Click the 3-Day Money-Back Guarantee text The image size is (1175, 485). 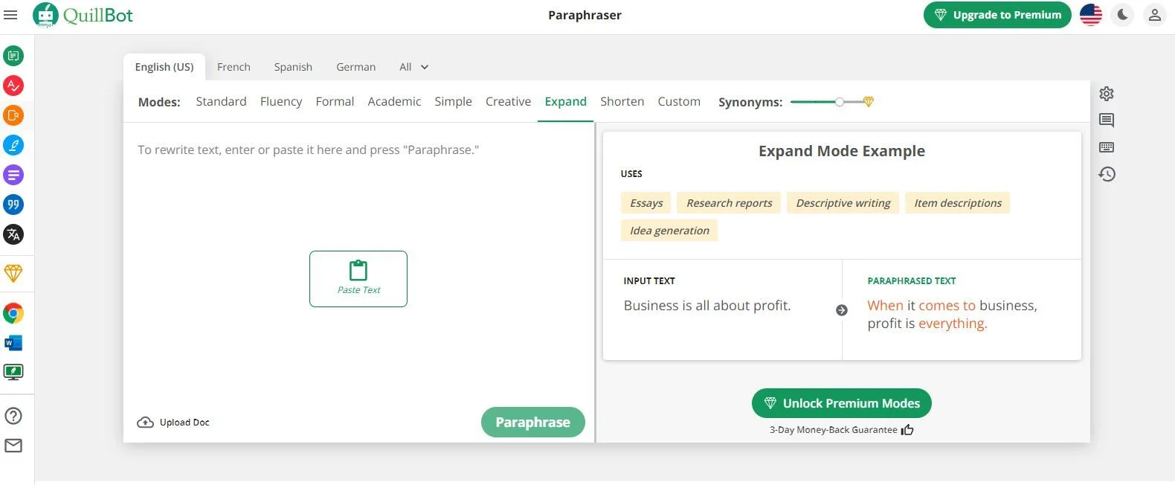pyautogui.click(x=833, y=430)
